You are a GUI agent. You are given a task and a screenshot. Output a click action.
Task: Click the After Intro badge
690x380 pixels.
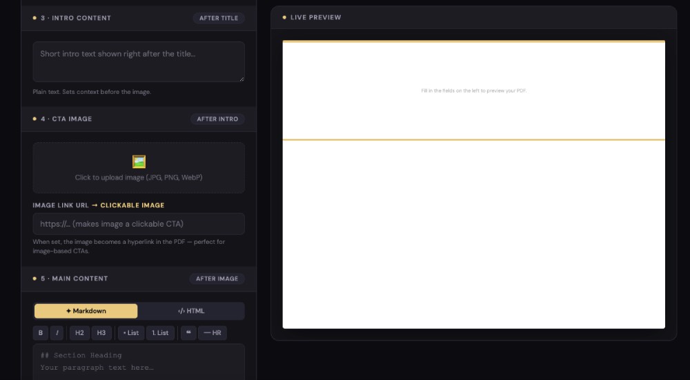[217, 120]
